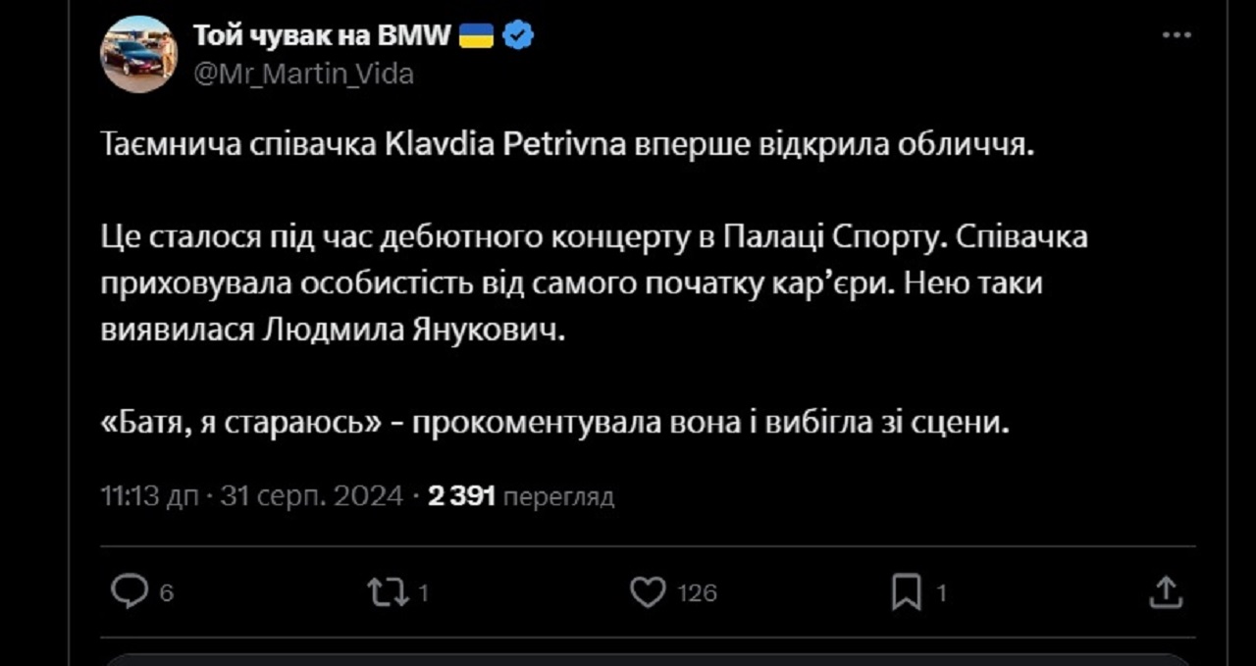Click the repost arrows icon
Viewport: 1256px width, 666px height.
(x=386, y=591)
